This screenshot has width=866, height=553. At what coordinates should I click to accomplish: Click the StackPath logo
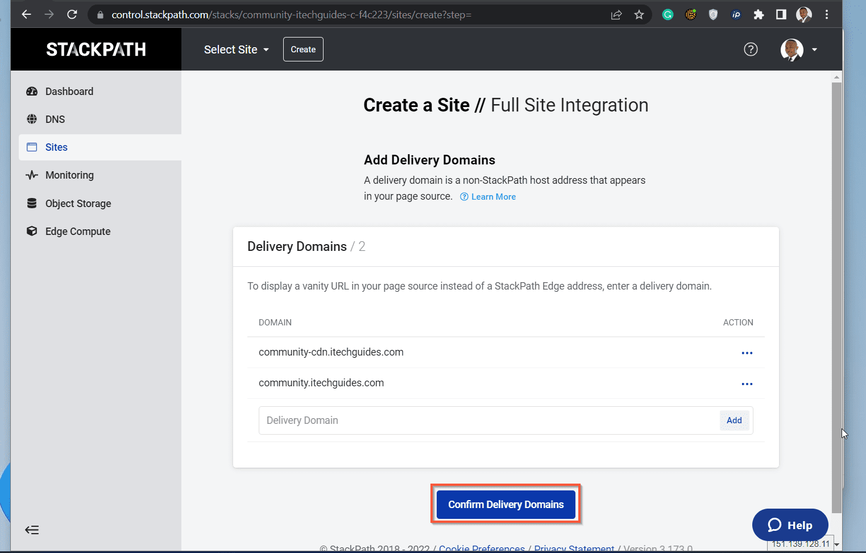pos(96,49)
